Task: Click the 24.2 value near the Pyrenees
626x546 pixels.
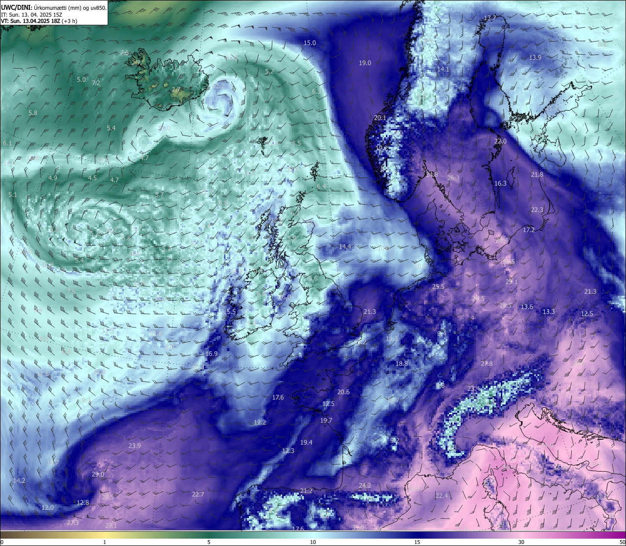Action: (x=365, y=486)
